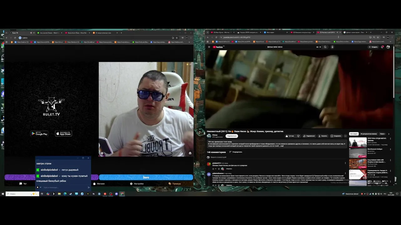Select 'Из результатов поиска' filter chip

pyautogui.click(x=369, y=134)
